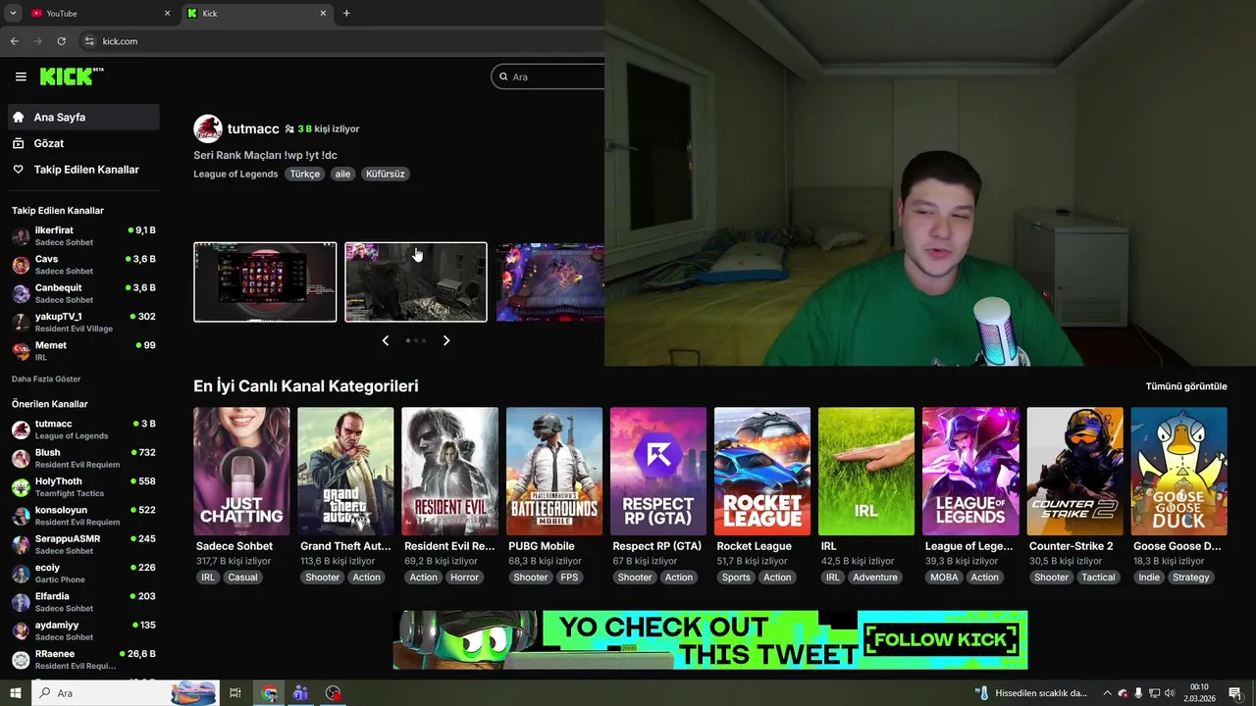This screenshot has height=706, width=1256.
Task: Select the Türkçe tag
Action: tap(304, 174)
